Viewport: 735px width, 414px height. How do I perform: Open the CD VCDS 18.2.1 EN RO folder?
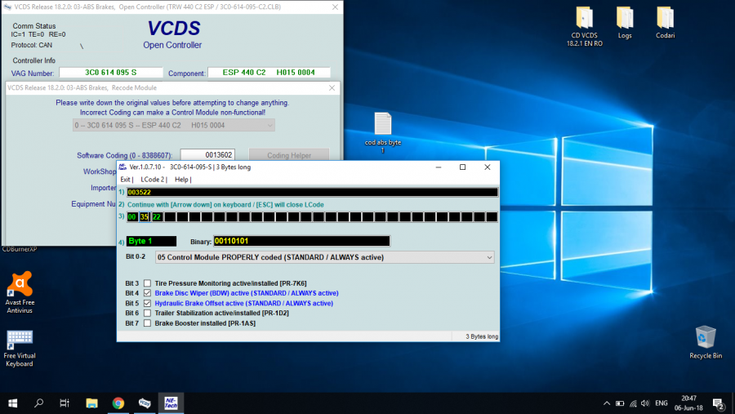[585, 20]
